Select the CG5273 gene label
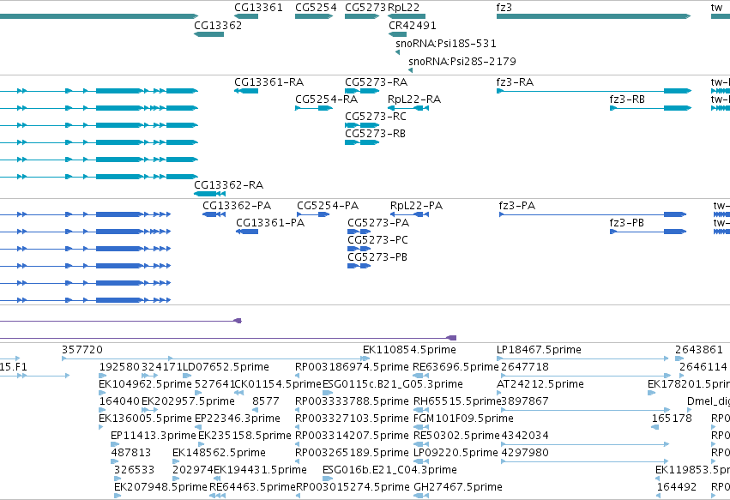 point(365,8)
